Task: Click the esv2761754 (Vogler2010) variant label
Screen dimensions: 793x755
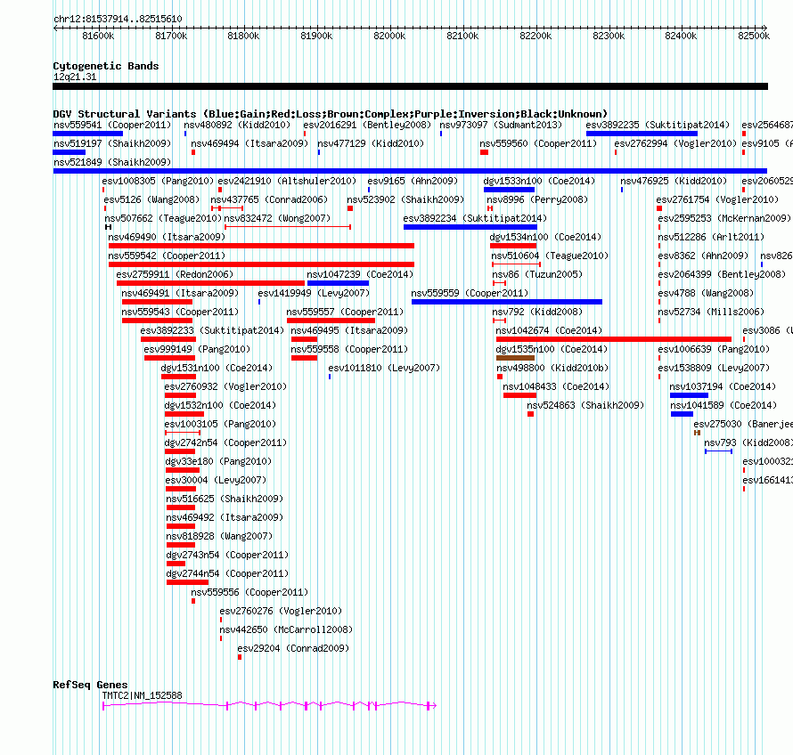Action: click(717, 199)
